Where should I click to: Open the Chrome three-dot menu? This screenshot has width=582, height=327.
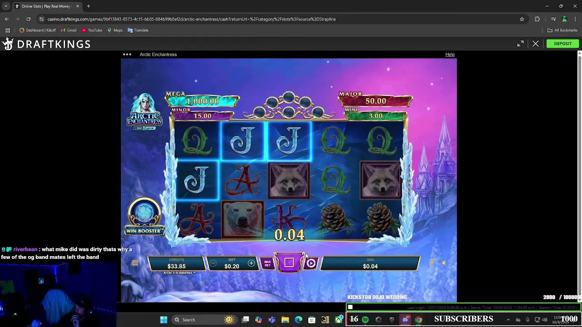[576, 19]
